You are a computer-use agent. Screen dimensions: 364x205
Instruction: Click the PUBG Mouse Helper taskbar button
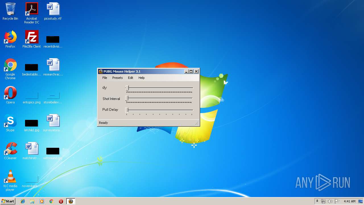click(x=71, y=201)
